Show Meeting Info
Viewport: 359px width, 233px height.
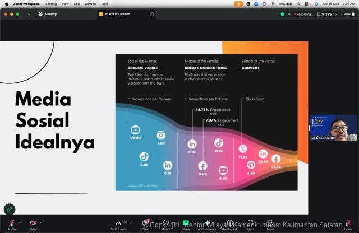tap(229, 223)
